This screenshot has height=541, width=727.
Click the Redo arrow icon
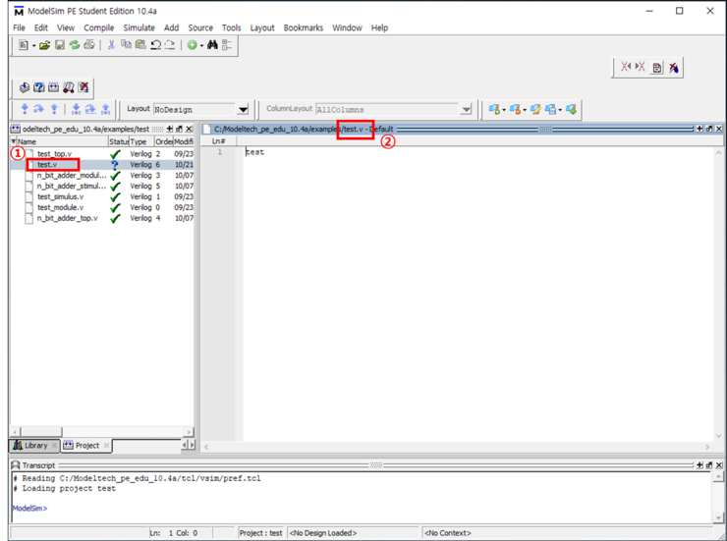click(170, 45)
